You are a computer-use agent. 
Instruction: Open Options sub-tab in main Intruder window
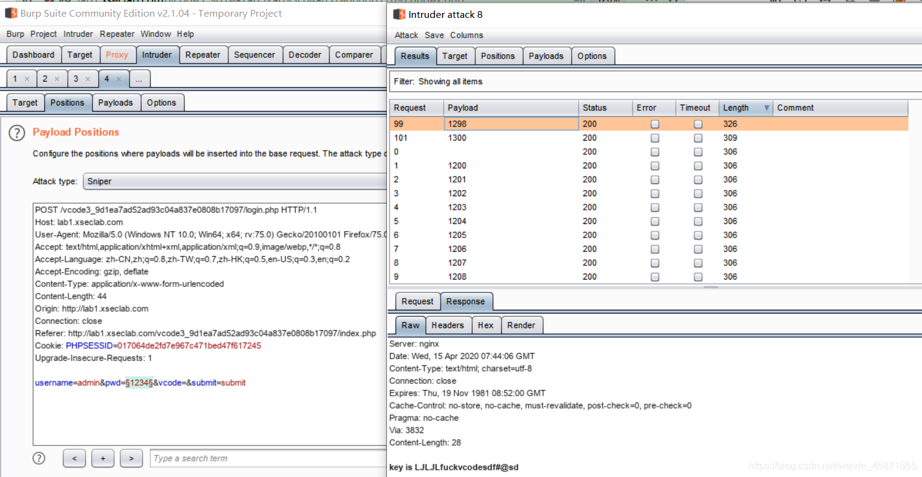[162, 103]
